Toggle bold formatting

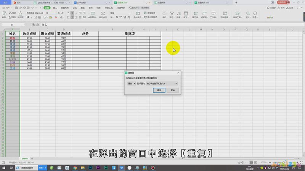[28, 17]
